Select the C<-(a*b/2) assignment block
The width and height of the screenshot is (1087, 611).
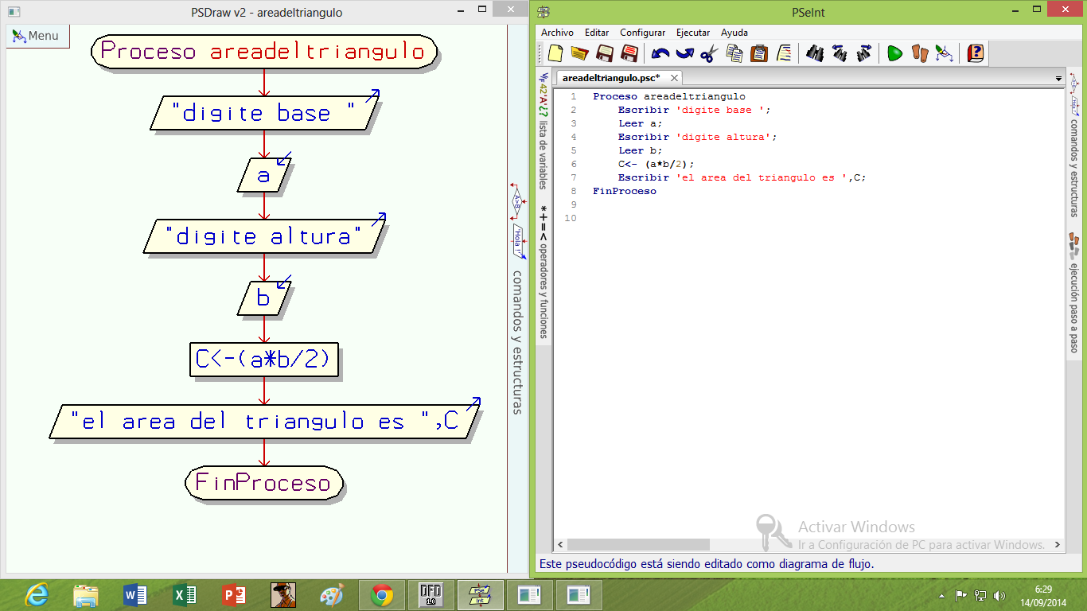(264, 360)
